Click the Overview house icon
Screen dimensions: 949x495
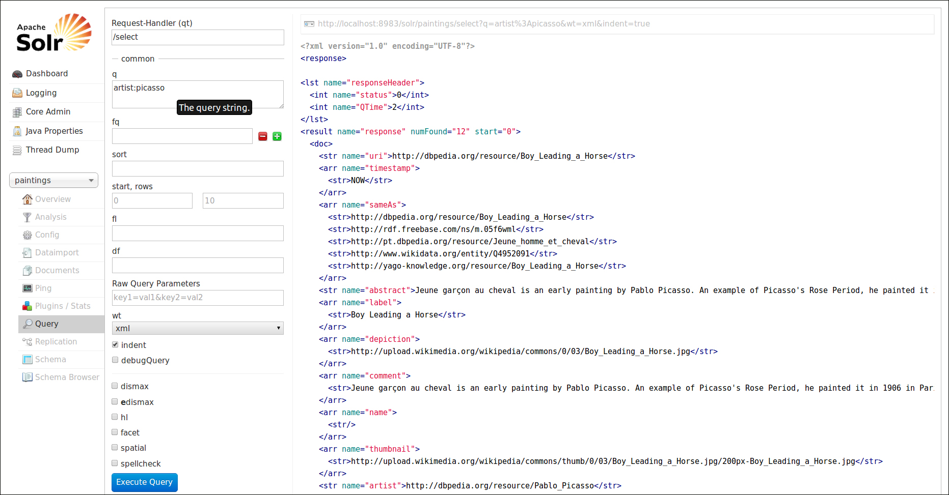click(28, 199)
